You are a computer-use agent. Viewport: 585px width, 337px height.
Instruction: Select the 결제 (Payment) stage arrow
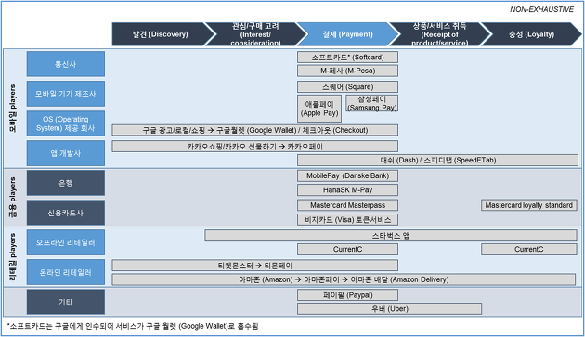click(x=347, y=34)
